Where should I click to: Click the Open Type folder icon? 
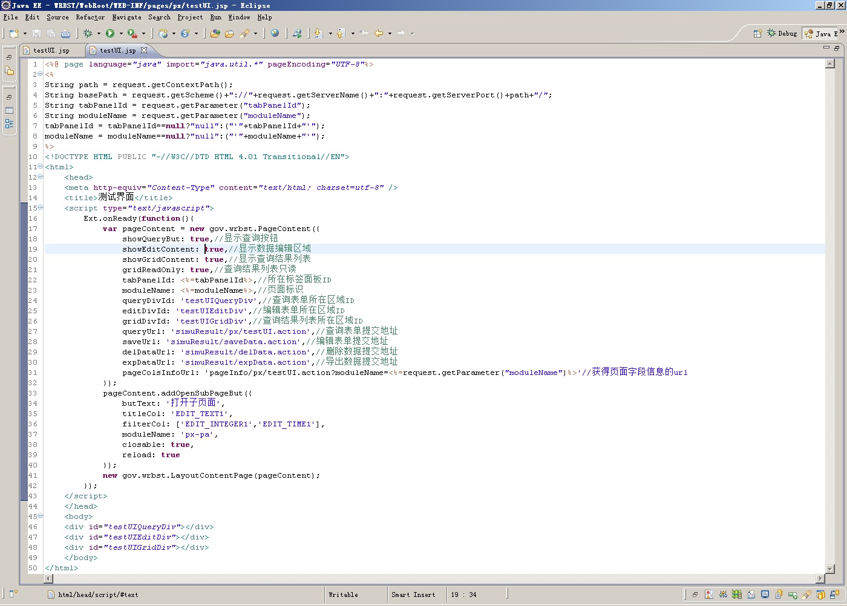[x=215, y=33]
